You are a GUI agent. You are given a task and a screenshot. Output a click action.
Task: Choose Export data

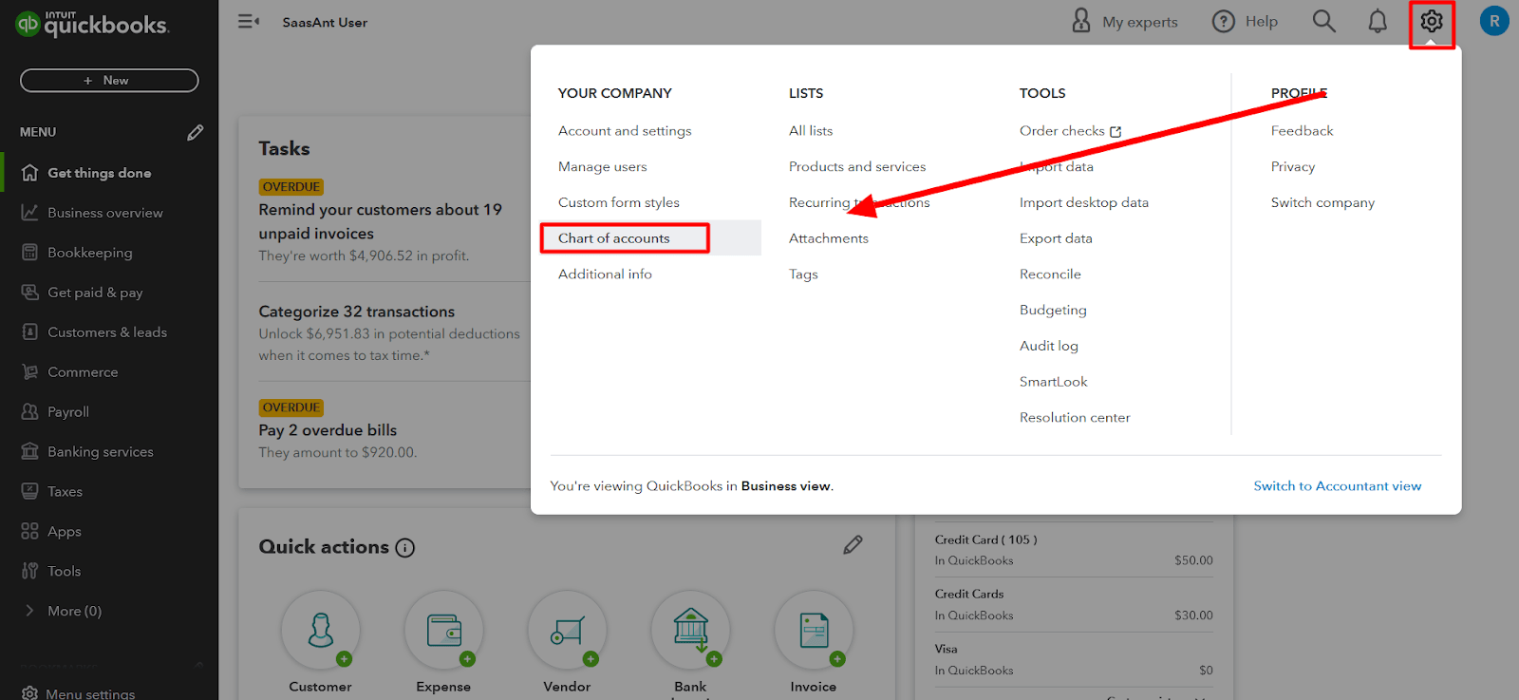(1056, 238)
